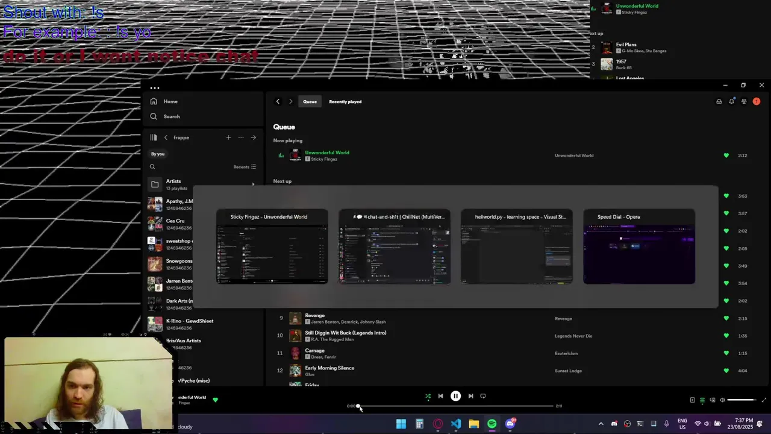771x434 pixels.
Task: Open user profile avatar menu
Action: (x=757, y=101)
